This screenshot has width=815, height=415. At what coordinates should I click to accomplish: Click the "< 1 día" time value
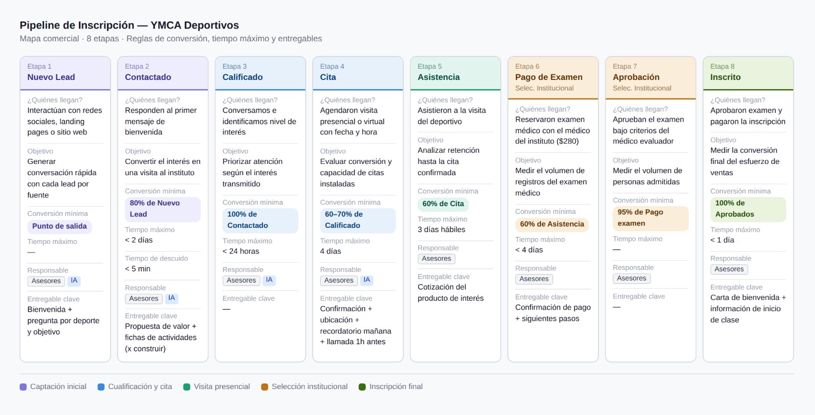(x=722, y=240)
